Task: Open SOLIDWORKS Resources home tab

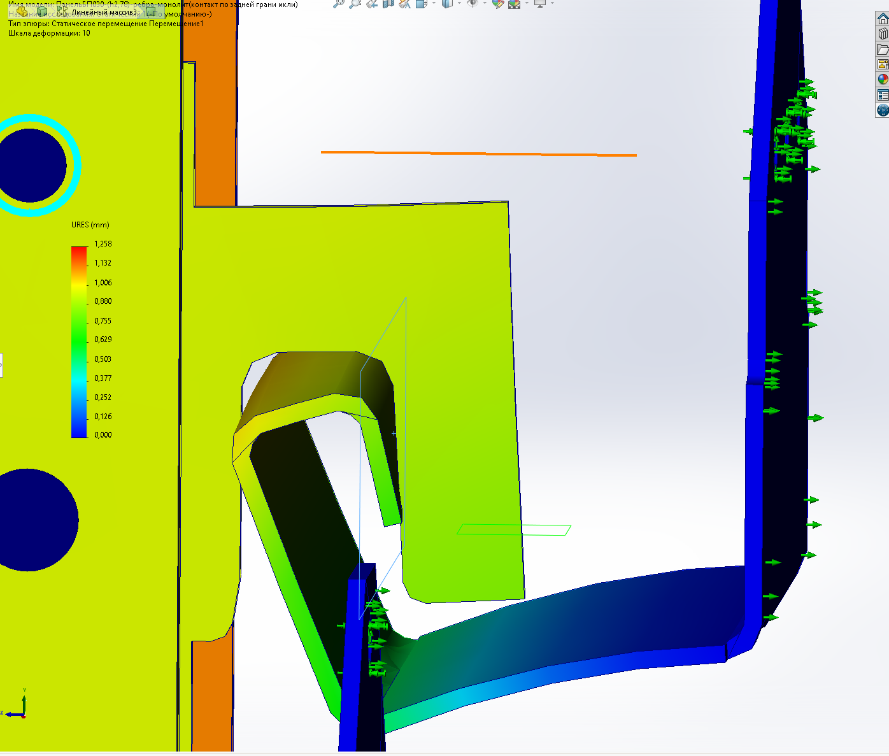Action: tap(882, 19)
